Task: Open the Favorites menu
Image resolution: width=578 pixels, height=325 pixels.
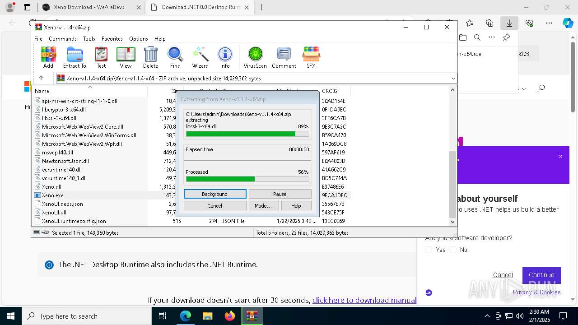Action: (112, 39)
